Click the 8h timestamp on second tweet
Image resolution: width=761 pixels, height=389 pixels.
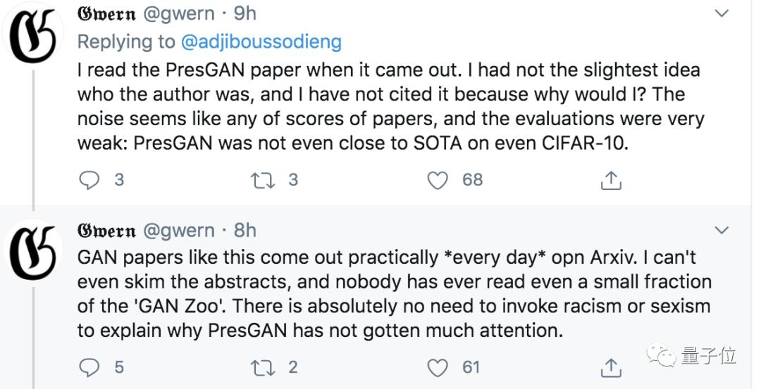245,231
